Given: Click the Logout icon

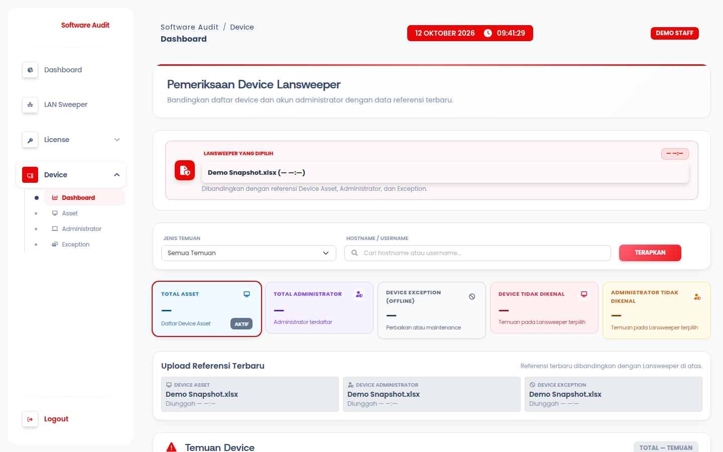Looking at the screenshot, I should [30, 419].
